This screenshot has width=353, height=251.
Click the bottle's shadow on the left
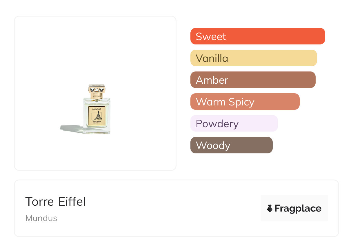tap(71, 128)
